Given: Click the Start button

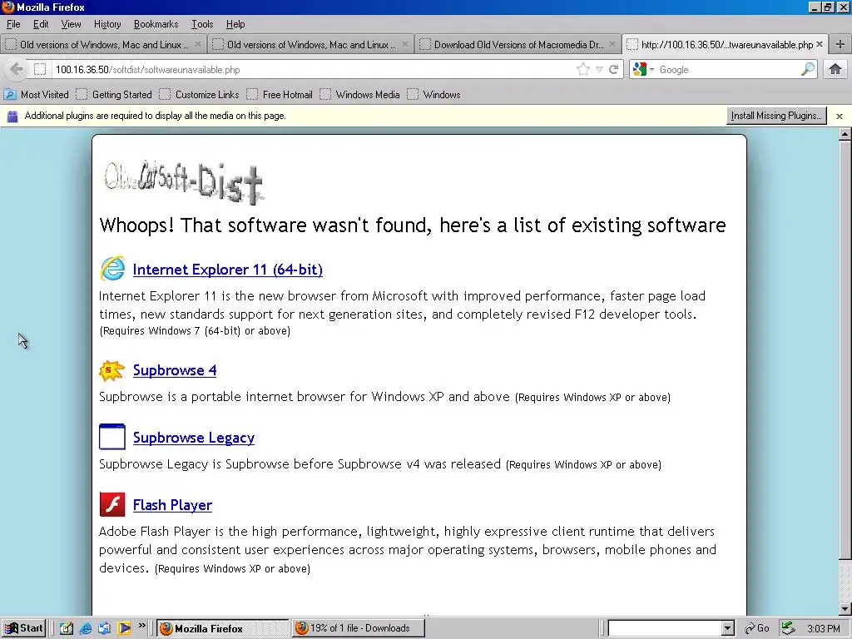Looking at the screenshot, I should [23, 629].
